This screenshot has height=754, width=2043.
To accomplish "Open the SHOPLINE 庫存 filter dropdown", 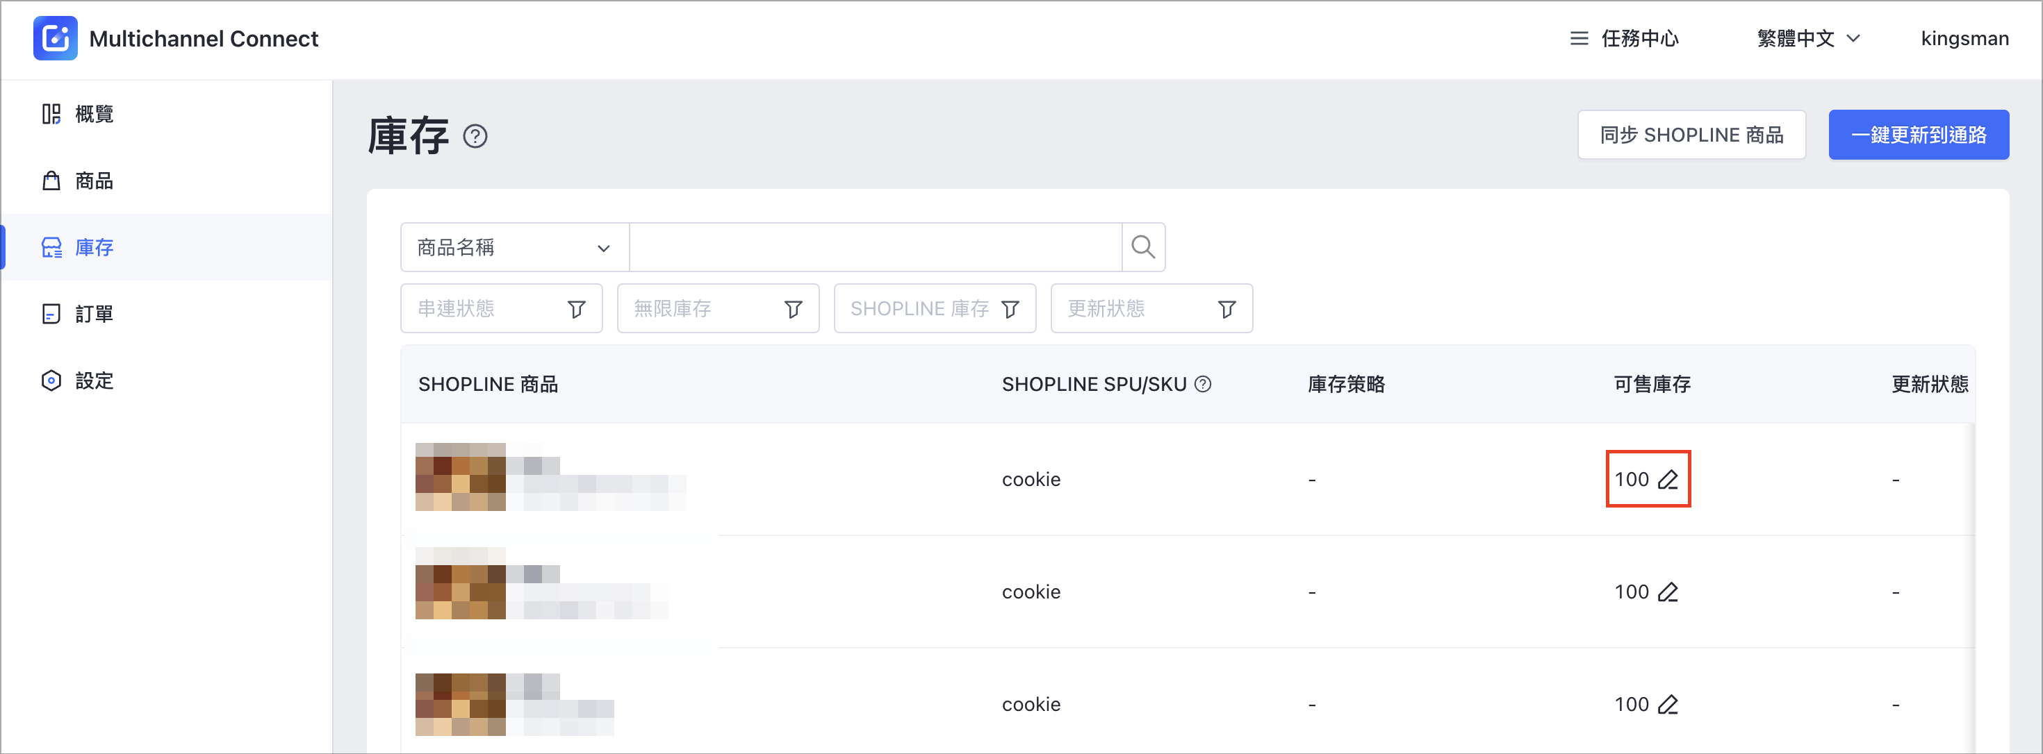I will 934,308.
